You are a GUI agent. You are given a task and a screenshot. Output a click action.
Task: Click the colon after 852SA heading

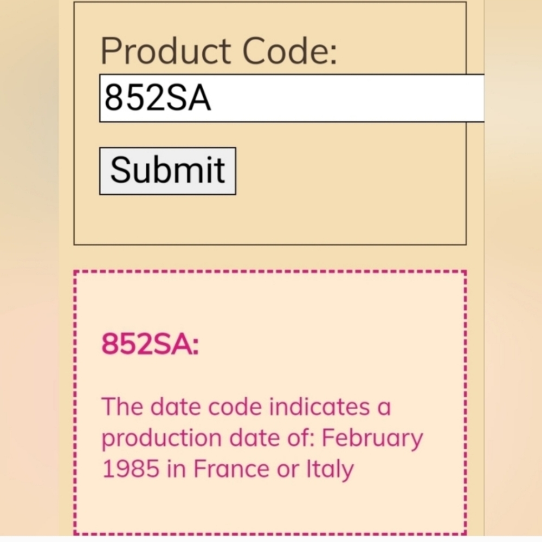[x=196, y=346]
